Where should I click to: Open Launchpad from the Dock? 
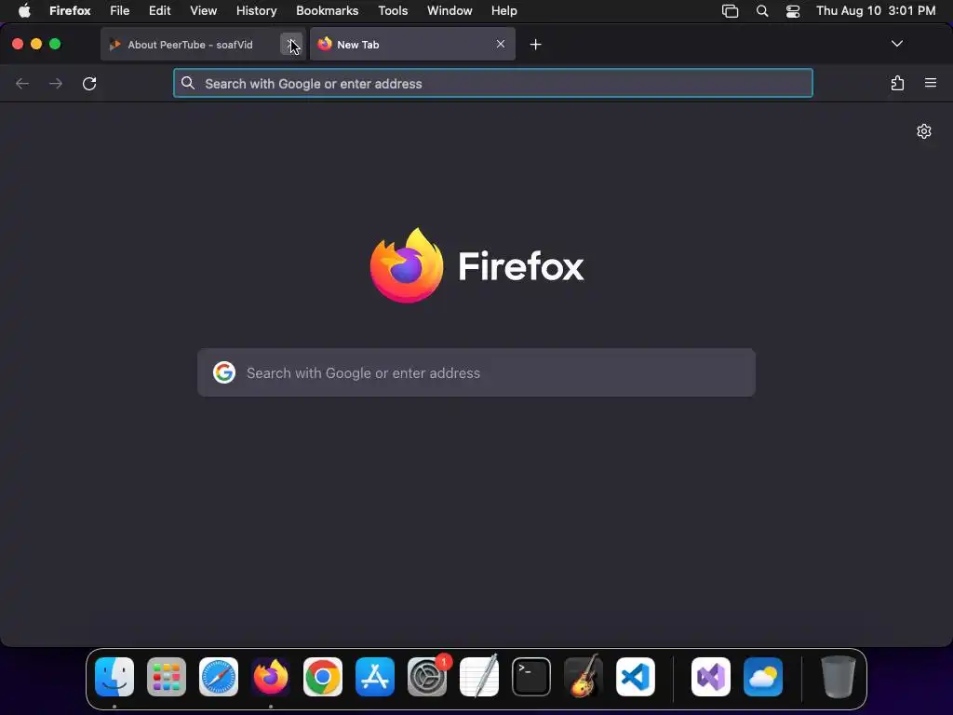pos(167,676)
